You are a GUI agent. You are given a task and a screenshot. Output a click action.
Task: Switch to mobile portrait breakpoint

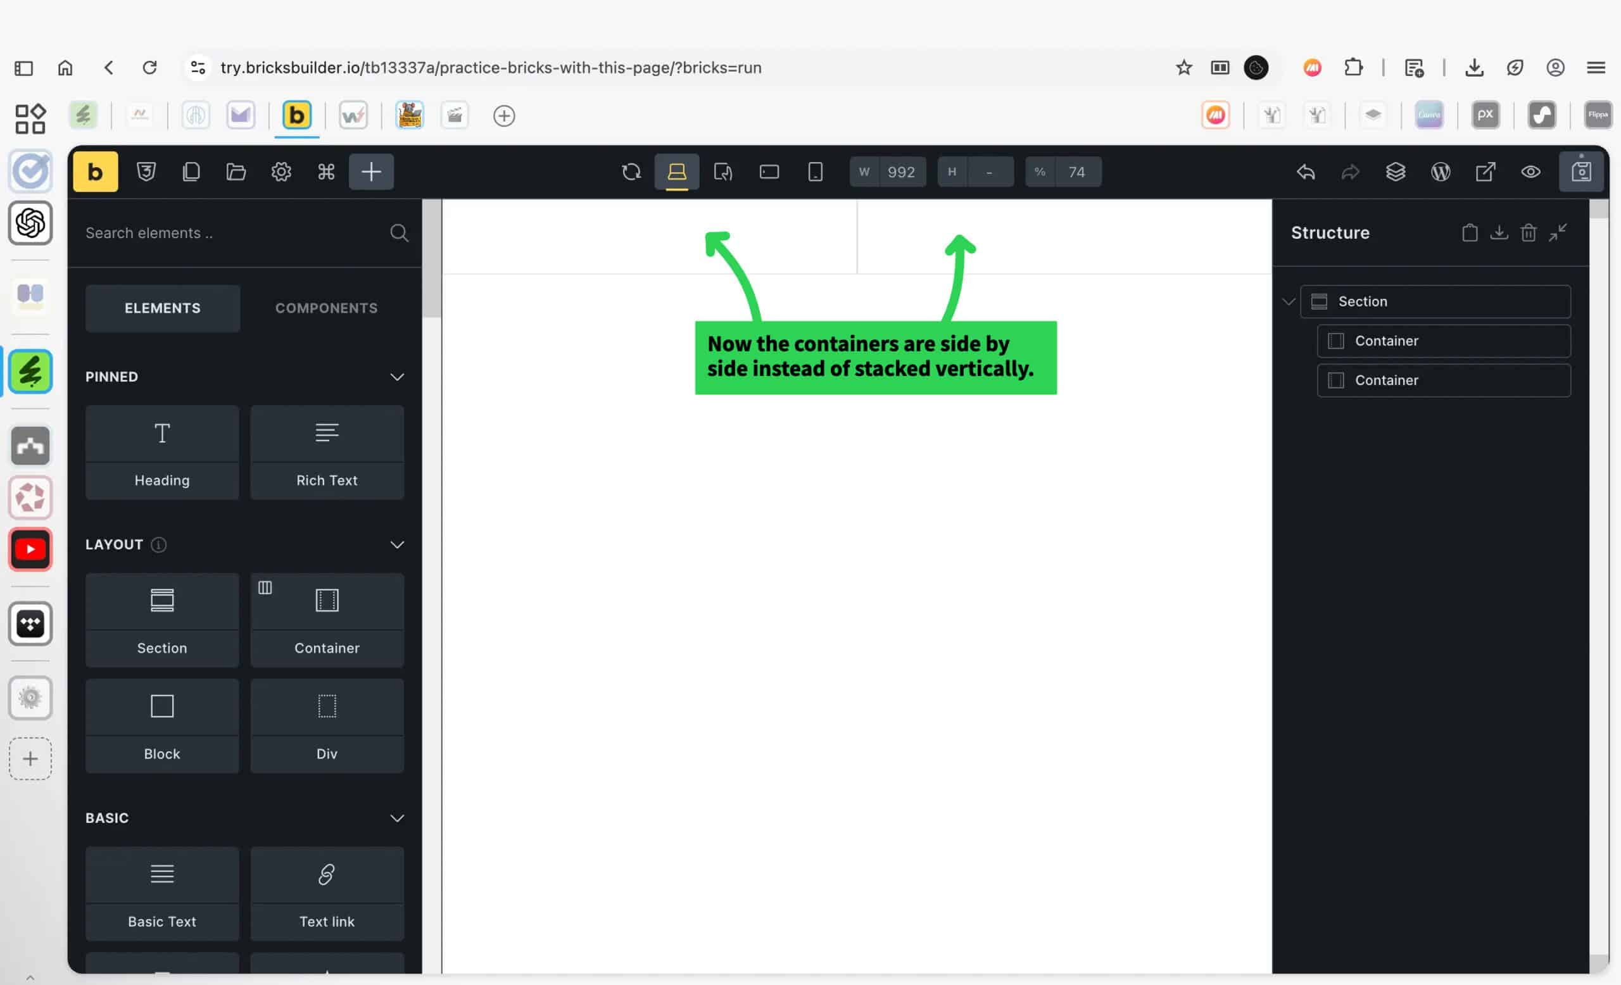(x=815, y=172)
